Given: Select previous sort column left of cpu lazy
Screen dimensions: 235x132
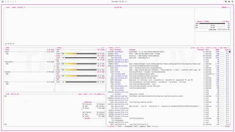Looking at the screenshot, I should pyautogui.click(x=218, y=48).
